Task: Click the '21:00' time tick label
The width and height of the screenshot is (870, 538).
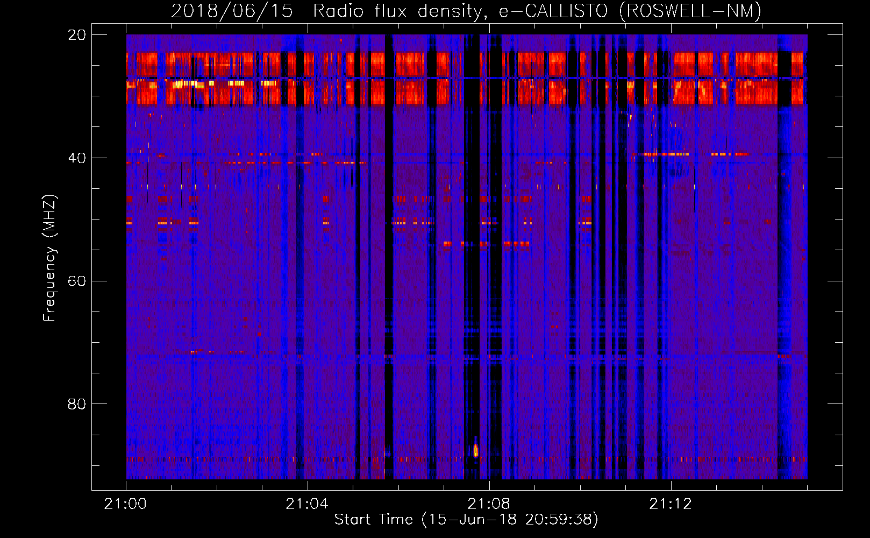Action: (126, 504)
